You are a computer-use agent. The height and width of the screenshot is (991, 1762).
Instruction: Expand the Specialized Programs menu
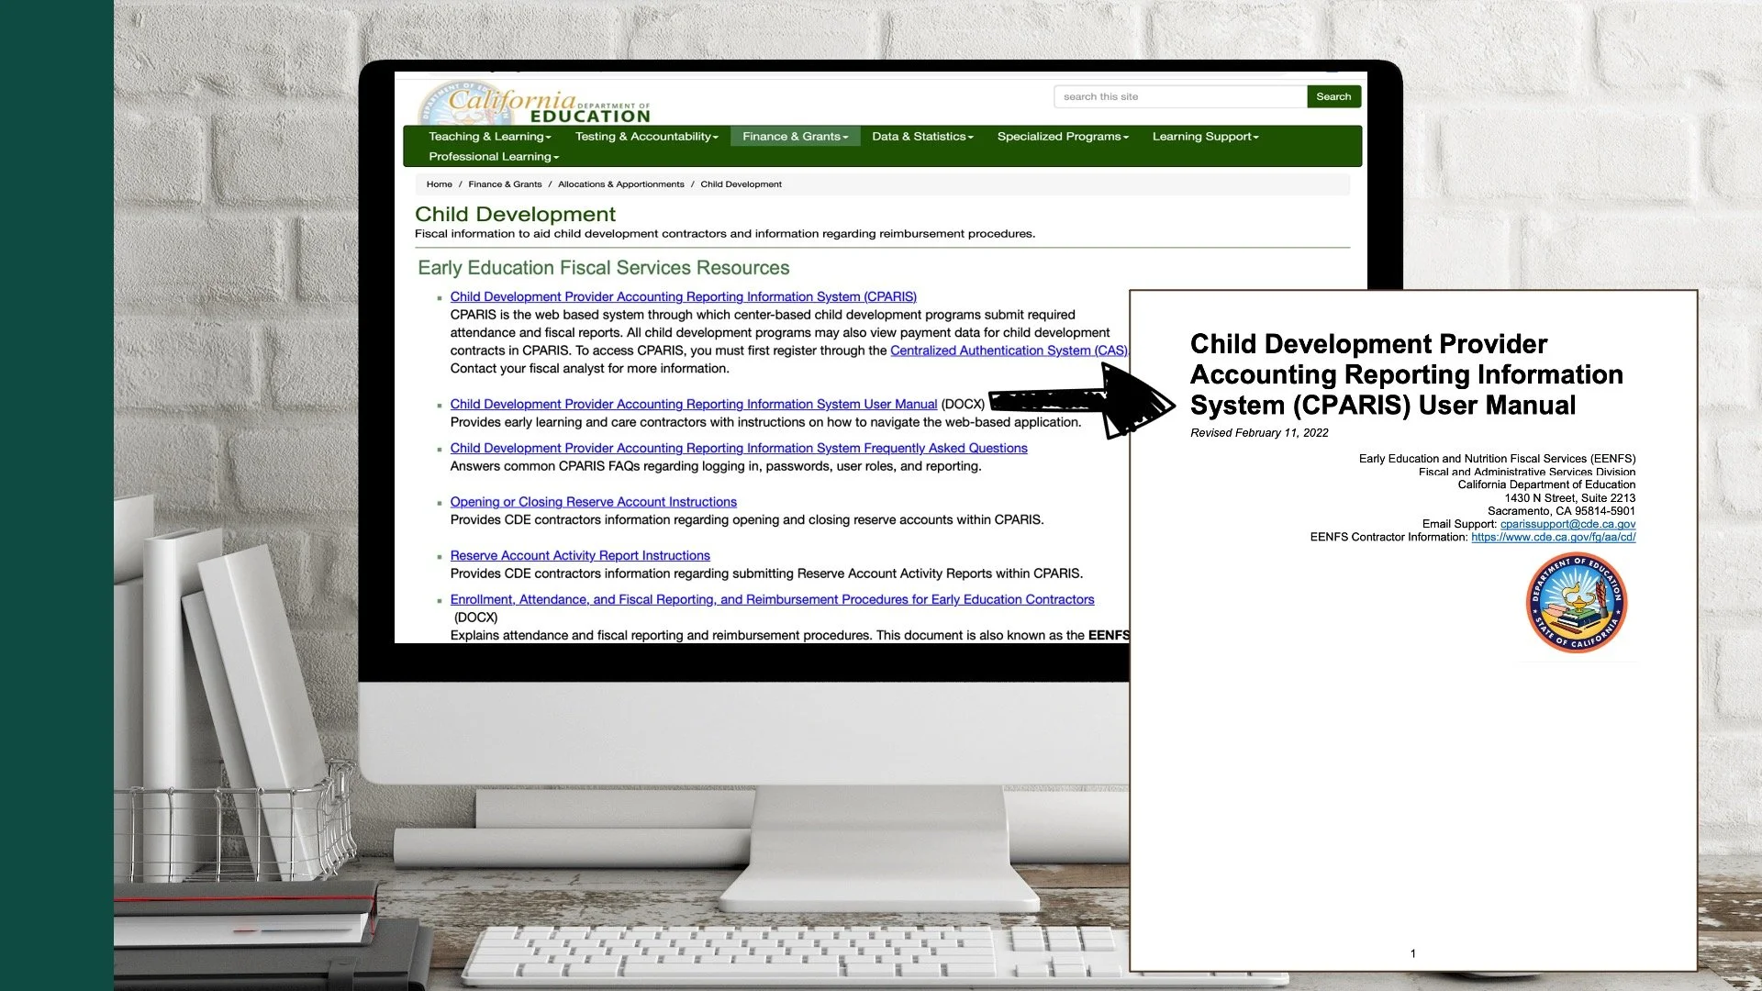[1062, 136]
